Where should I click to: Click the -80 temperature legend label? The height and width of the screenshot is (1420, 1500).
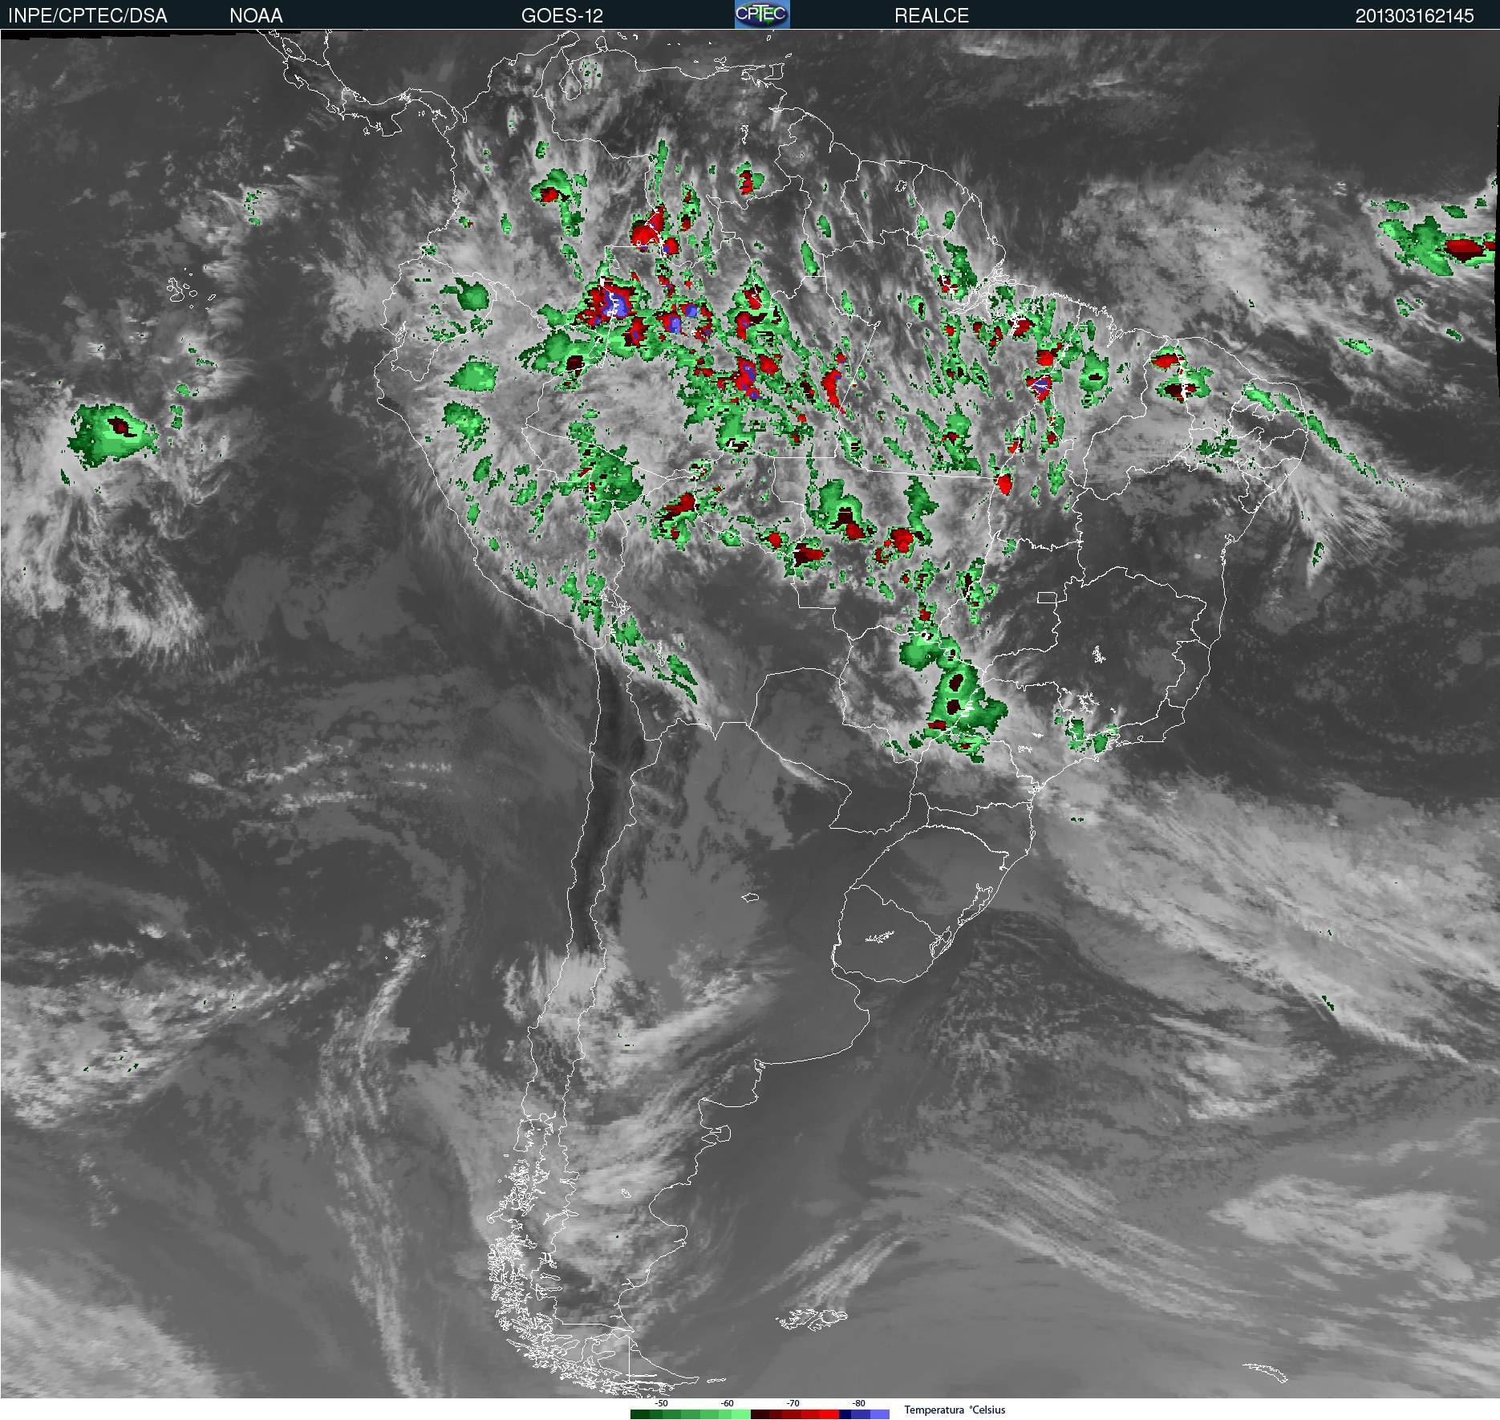click(x=858, y=1403)
